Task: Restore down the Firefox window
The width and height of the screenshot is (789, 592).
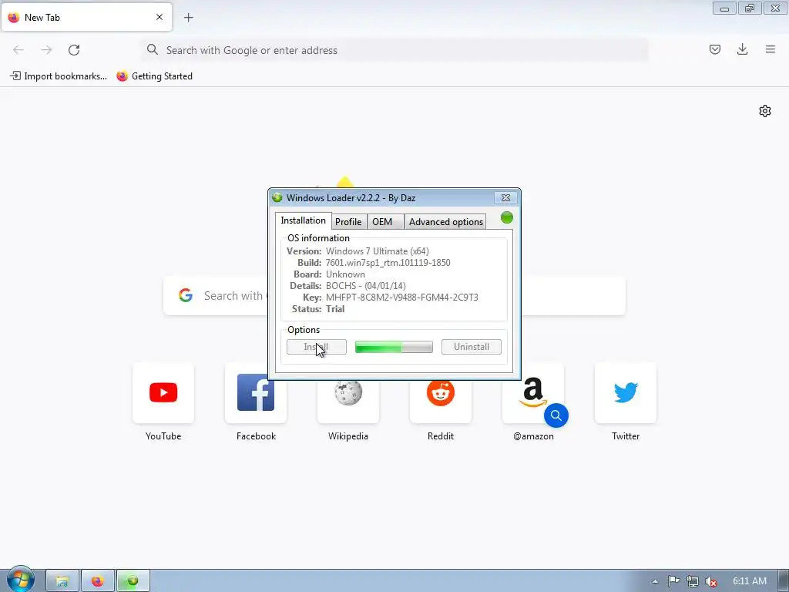Action: (750, 8)
